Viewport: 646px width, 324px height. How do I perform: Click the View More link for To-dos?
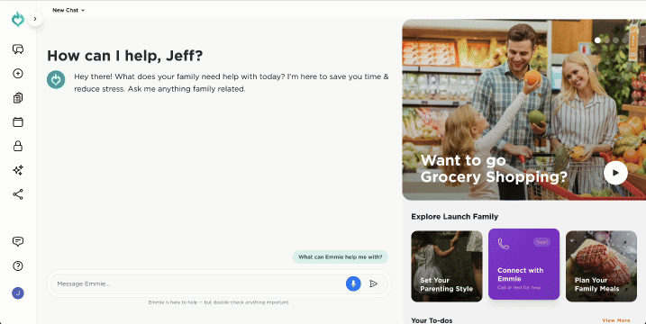[616, 320]
